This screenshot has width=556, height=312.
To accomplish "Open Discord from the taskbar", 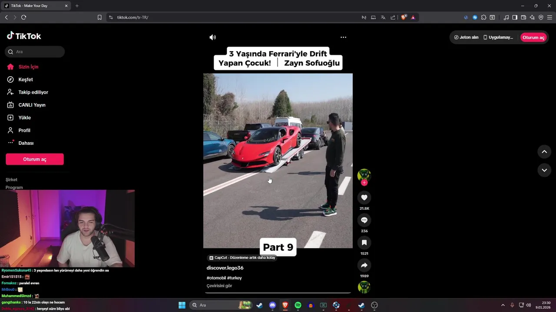I will 272,305.
